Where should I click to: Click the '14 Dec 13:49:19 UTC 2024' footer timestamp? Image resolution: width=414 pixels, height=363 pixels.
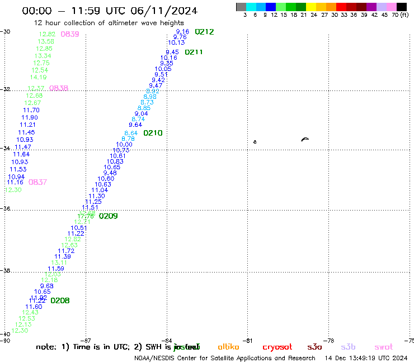tap(366, 358)
